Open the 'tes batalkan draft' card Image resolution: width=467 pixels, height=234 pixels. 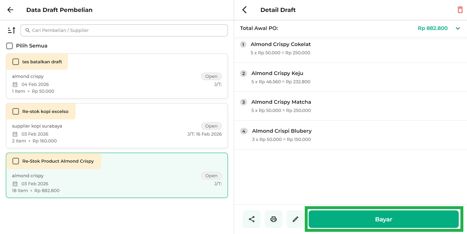117,84
